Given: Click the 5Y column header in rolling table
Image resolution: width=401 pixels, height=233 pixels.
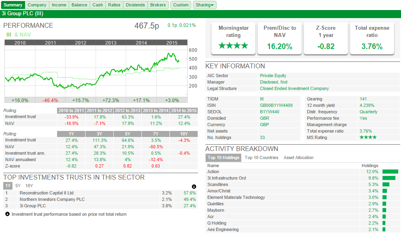Looking at the screenshot, I should tap(128, 134).
